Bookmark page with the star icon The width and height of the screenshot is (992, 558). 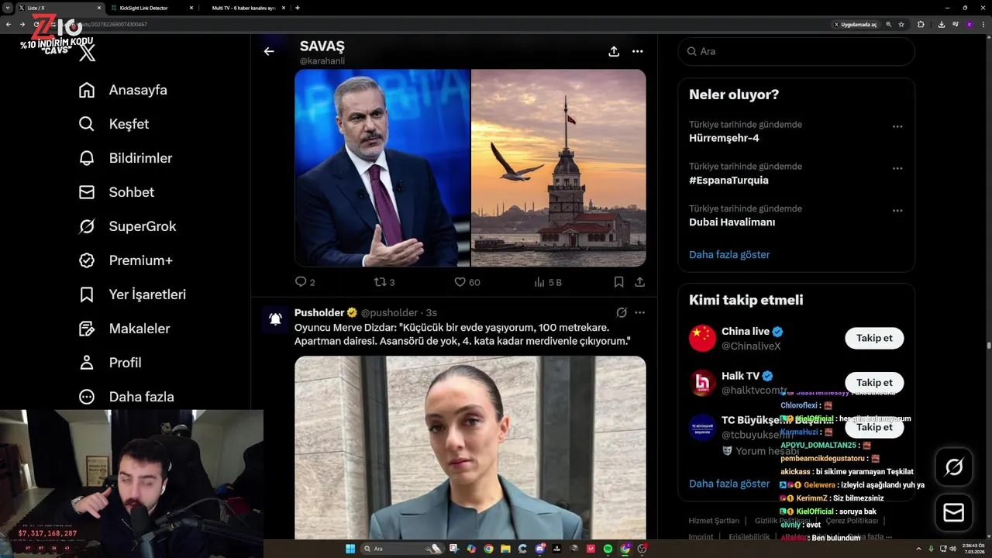tap(901, 25)
